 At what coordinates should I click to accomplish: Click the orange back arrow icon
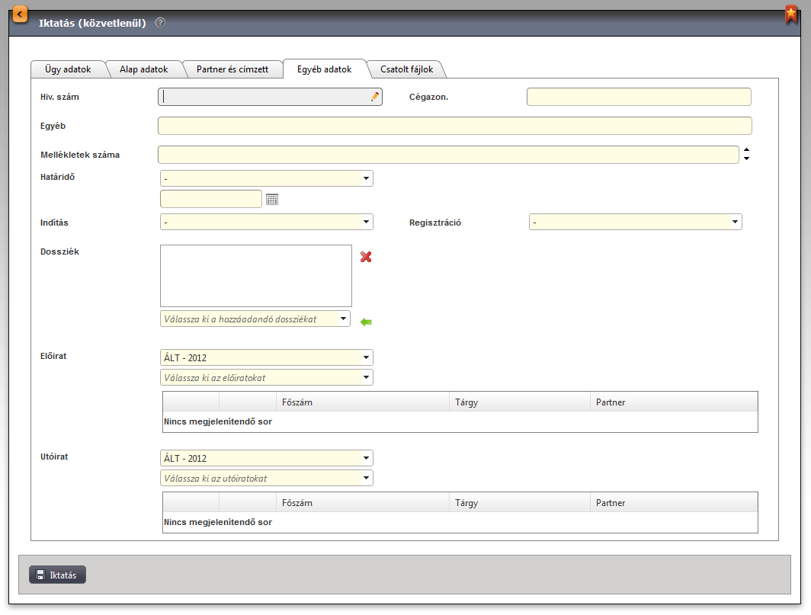20,14
